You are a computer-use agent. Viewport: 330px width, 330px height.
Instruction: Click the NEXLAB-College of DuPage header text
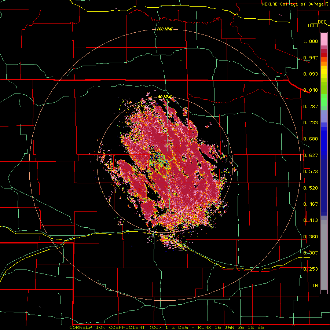pyautogui.click(x=293, y=4)
